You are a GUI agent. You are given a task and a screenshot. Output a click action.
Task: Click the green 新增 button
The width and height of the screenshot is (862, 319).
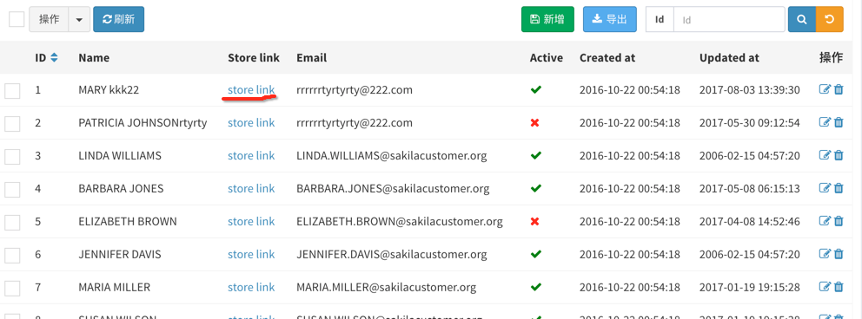(547, 19)
